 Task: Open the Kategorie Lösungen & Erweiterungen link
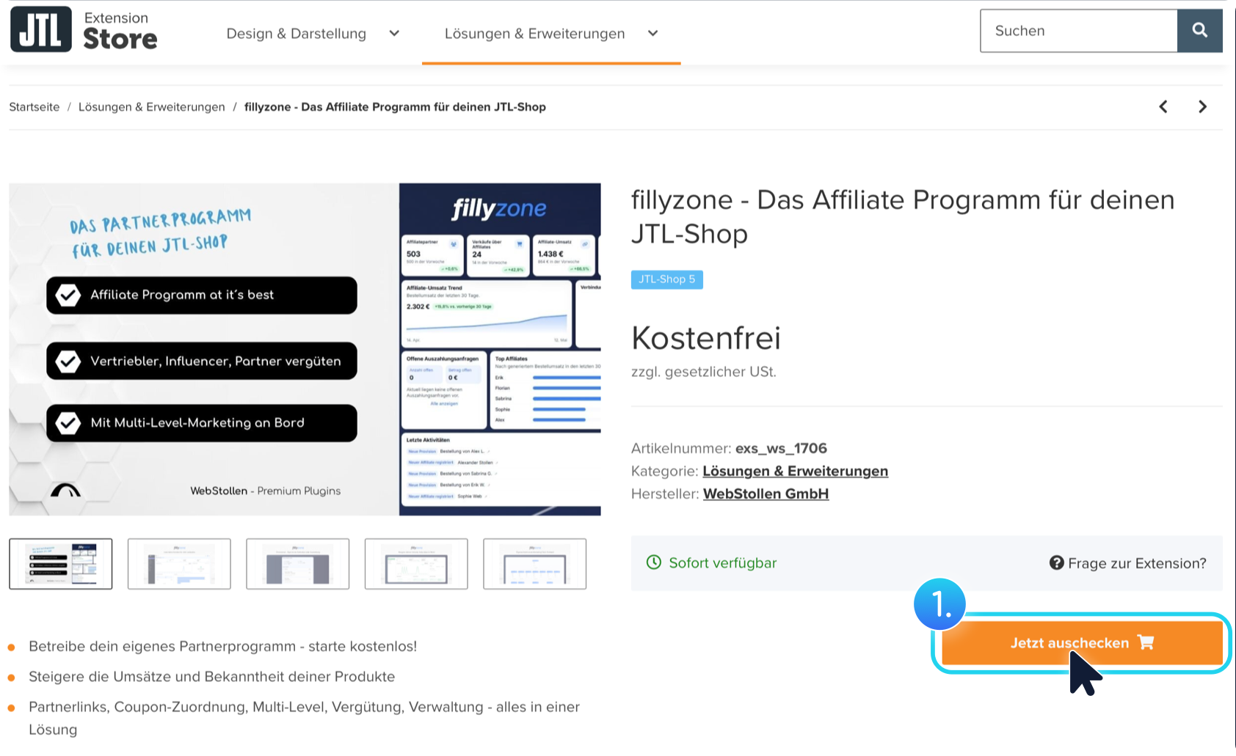[796, 471]
